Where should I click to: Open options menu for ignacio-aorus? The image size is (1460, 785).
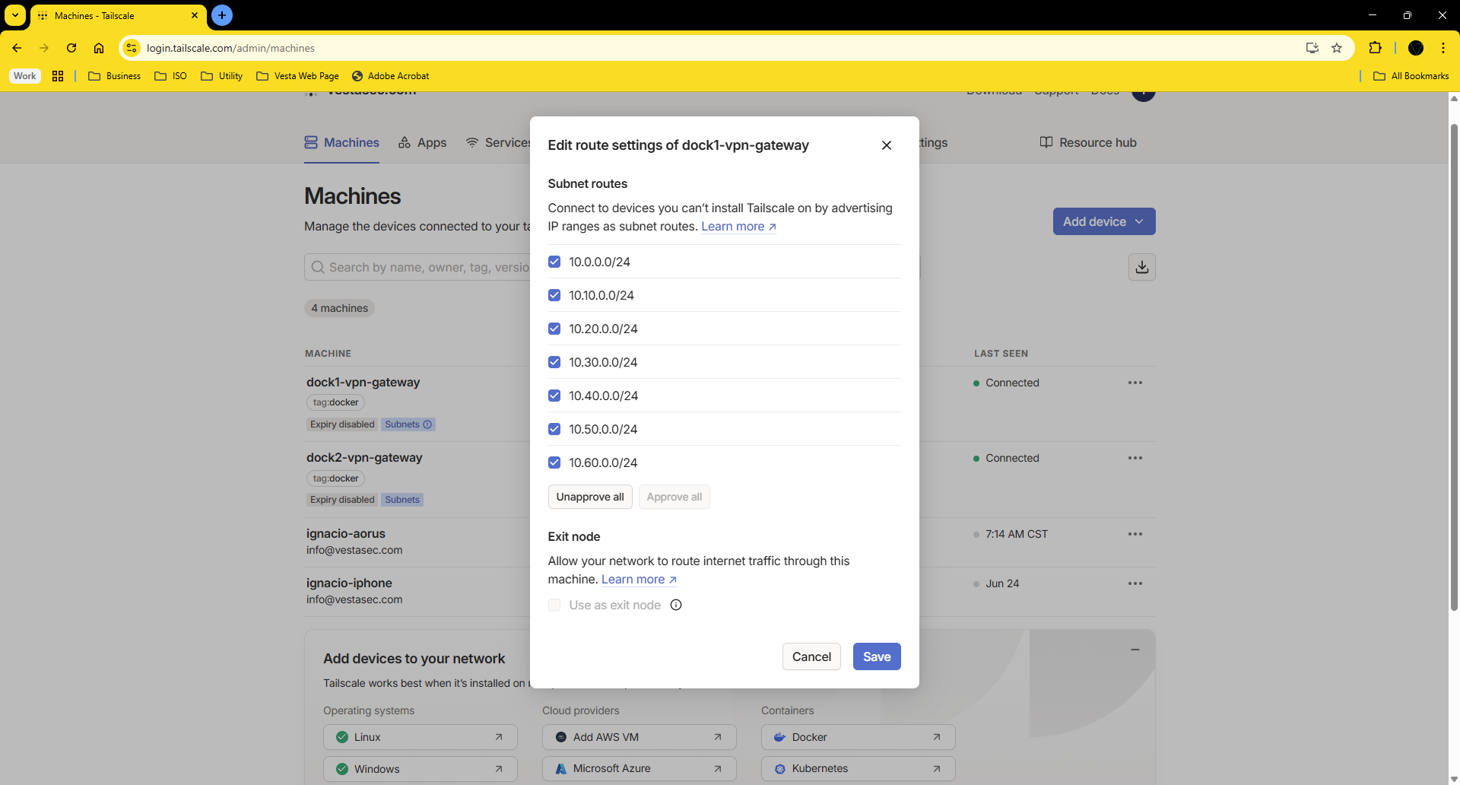point(1135,534)
